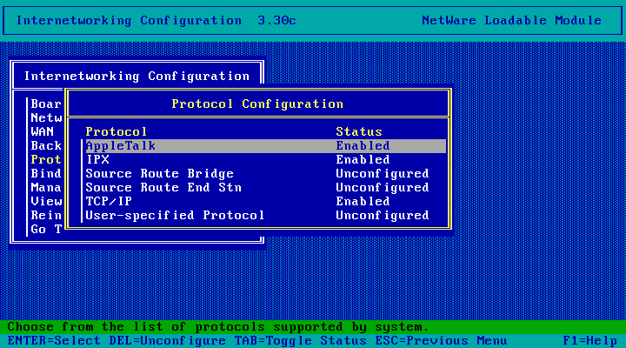Click the Enabled status of AppleTalk
The width and height of the screenshot is (626, 348).
pyautogui.click(x=363, y=146)
